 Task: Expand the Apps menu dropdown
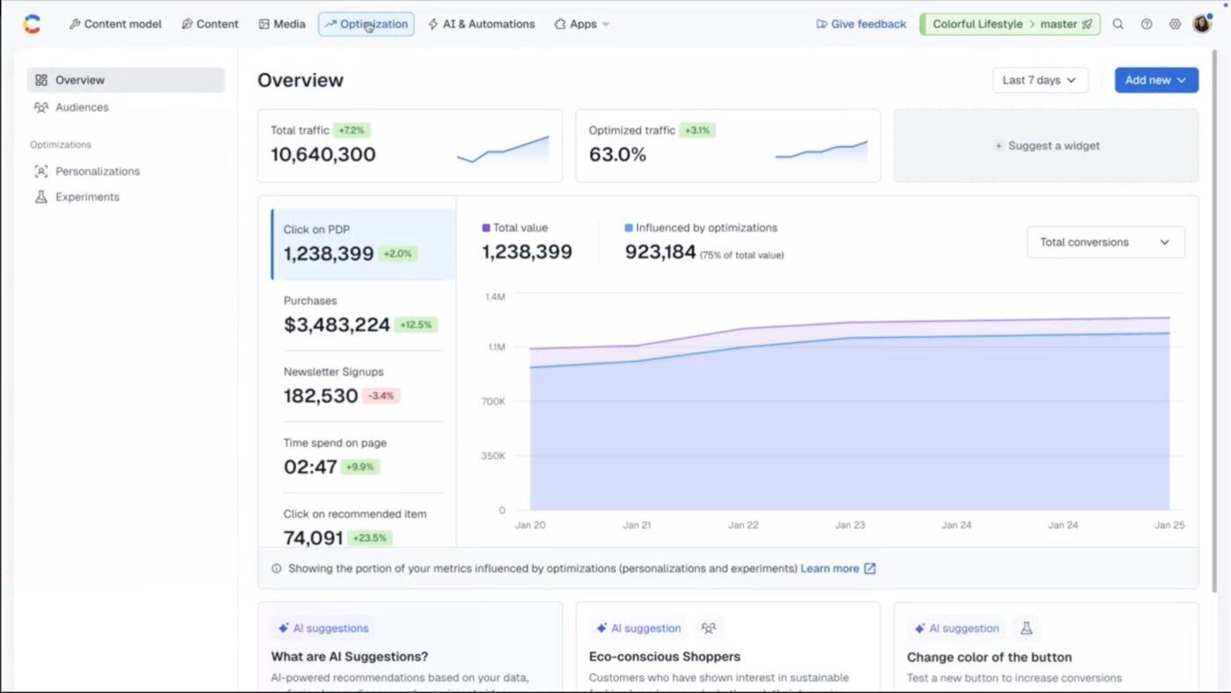[x=581, y=24]
